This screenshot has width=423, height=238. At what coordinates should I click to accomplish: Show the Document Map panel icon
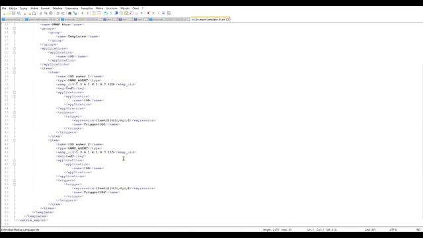click(126, 13)
